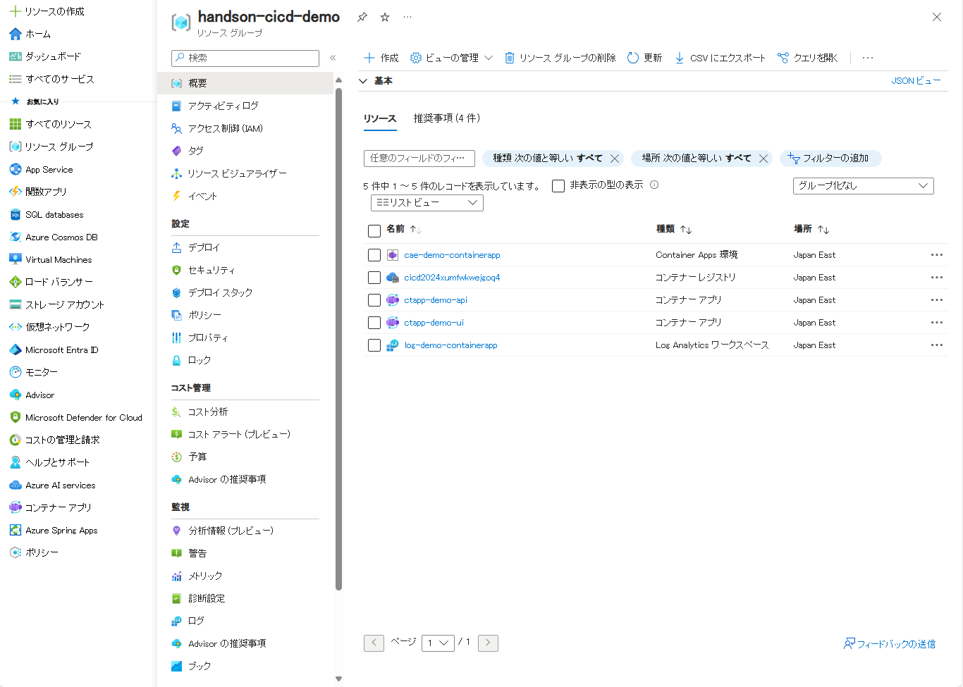Click the 更新 refresh button
The image size is (963, 687).
[644, 58]
